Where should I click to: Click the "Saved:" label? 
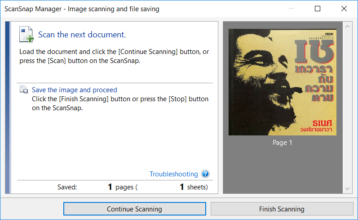67,187
